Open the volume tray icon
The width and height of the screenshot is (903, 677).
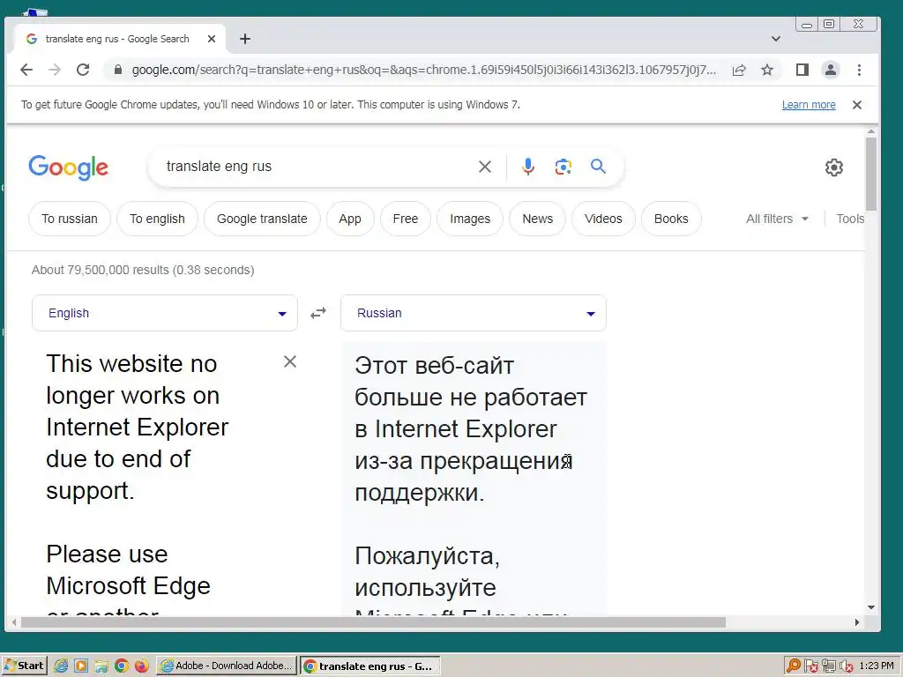(x=847, y=666)
